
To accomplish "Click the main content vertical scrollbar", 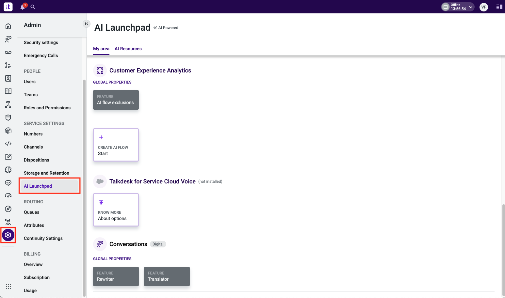I will (503, 250).
